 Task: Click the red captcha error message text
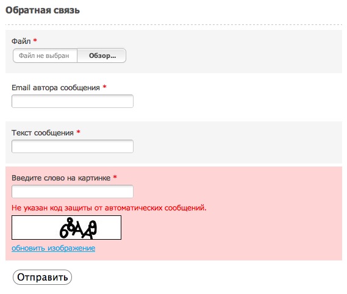109,208
